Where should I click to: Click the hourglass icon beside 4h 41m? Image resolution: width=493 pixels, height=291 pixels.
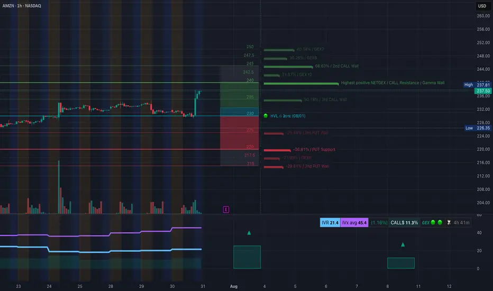(449, 223)
